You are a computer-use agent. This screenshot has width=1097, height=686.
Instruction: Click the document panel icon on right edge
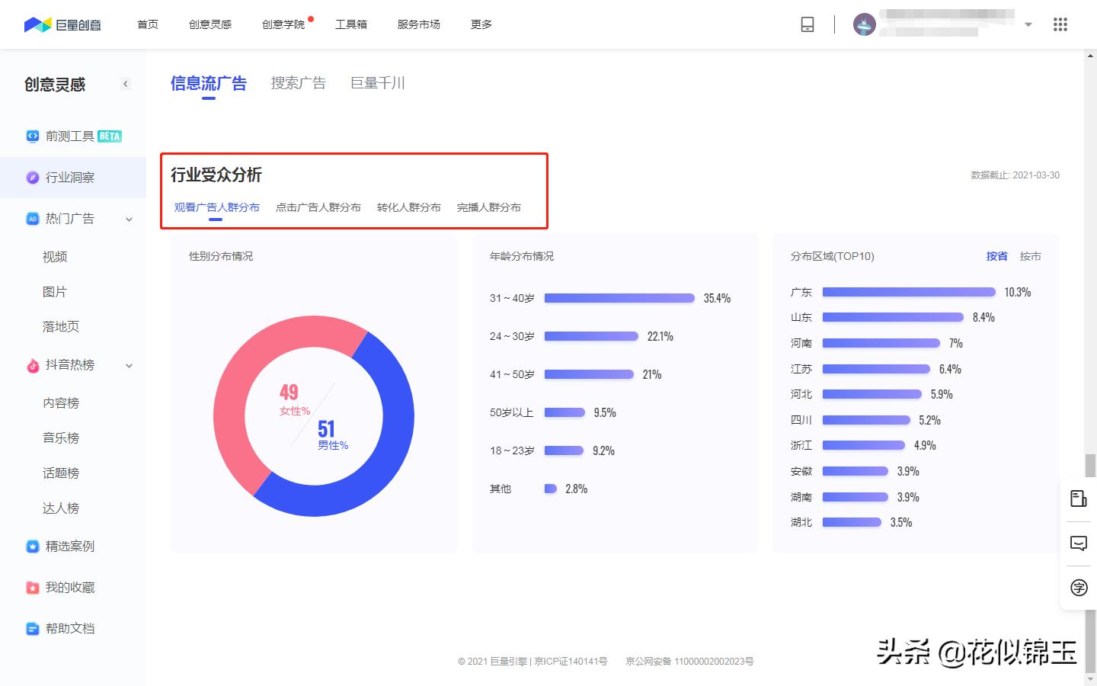pyautogui.click(x=1078, y=498)
